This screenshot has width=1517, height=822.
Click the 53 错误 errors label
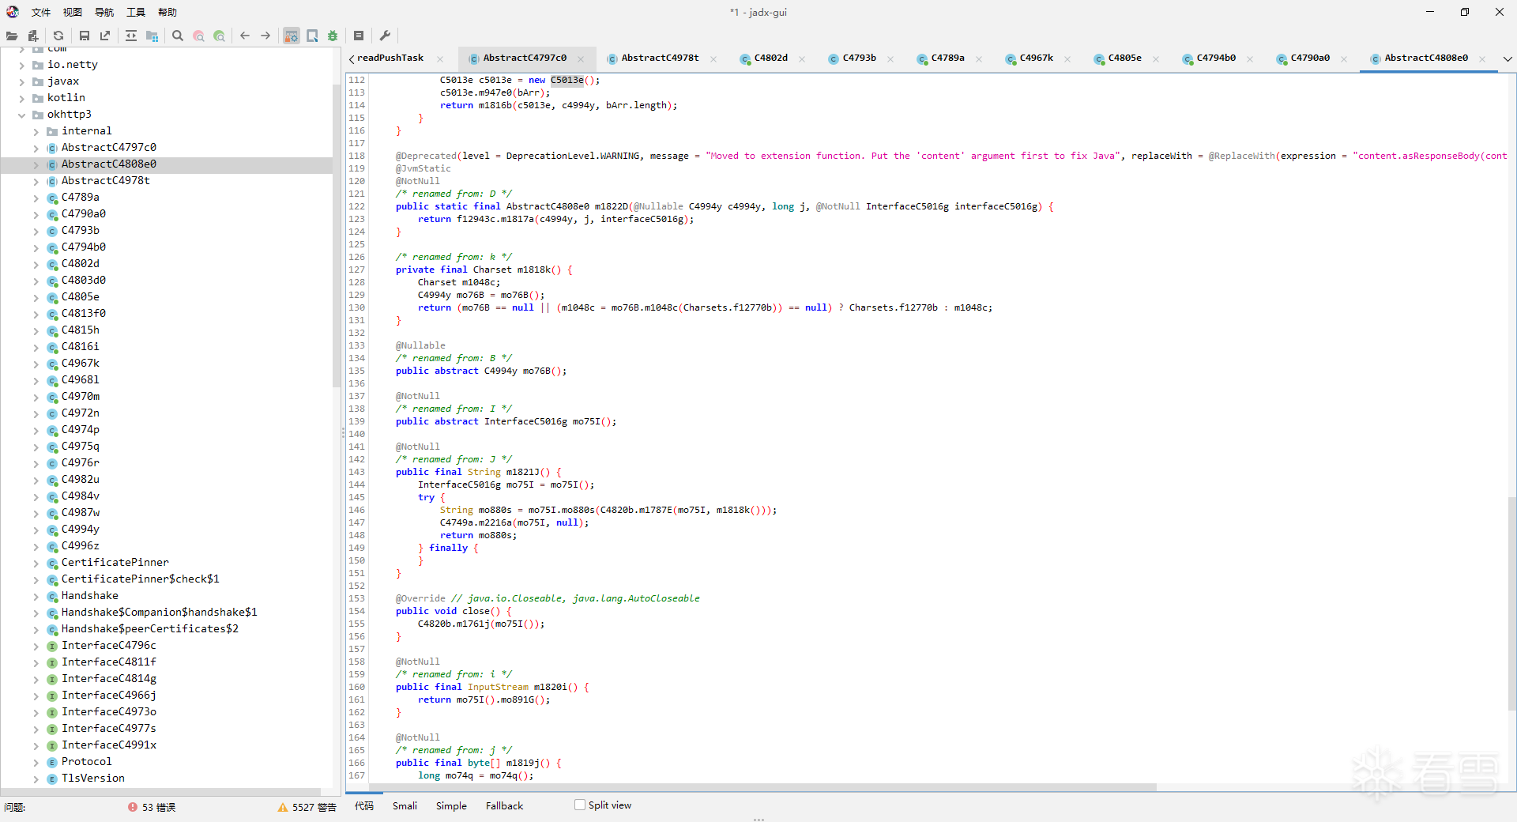[159, 807]
